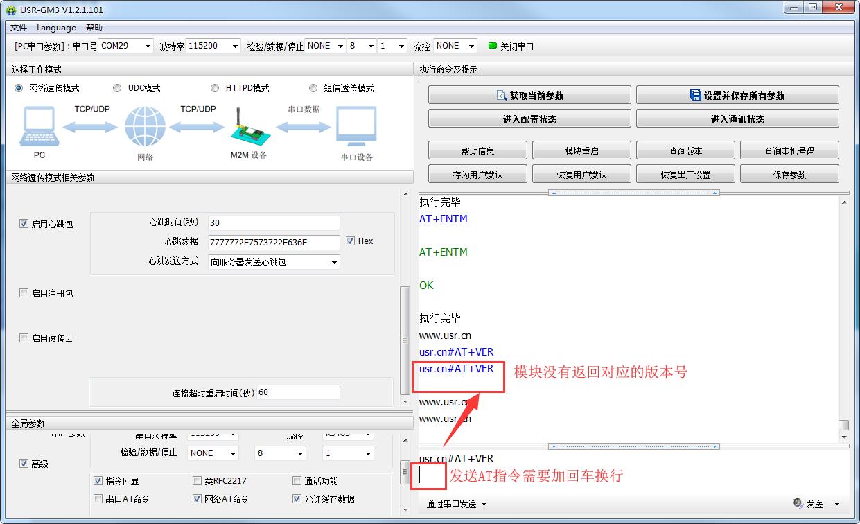
Task: Open the Language menu
Action: pos(56,28)
